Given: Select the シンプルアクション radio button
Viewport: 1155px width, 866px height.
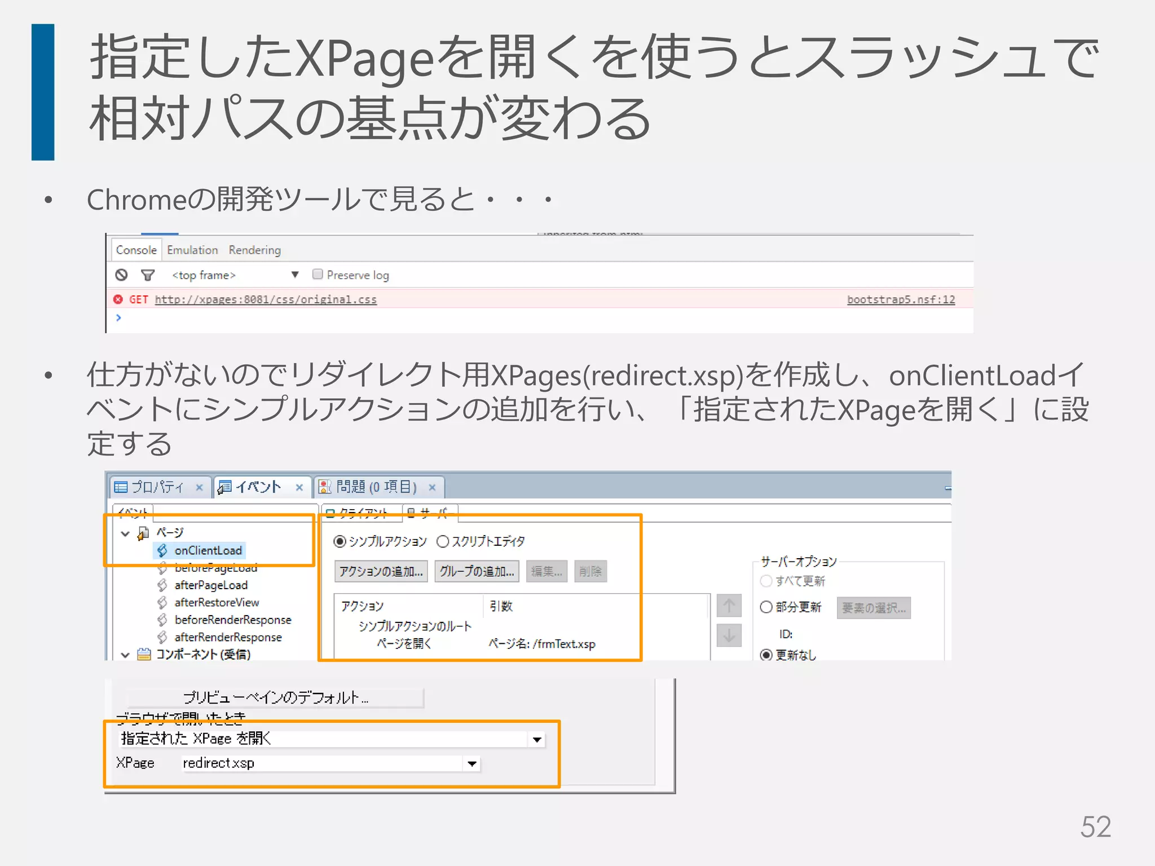Looking at the screenshot, I should pos(340,541).
